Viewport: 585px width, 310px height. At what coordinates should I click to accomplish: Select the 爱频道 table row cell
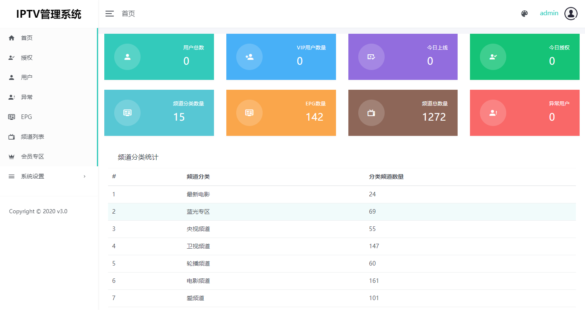pos(195,298)
